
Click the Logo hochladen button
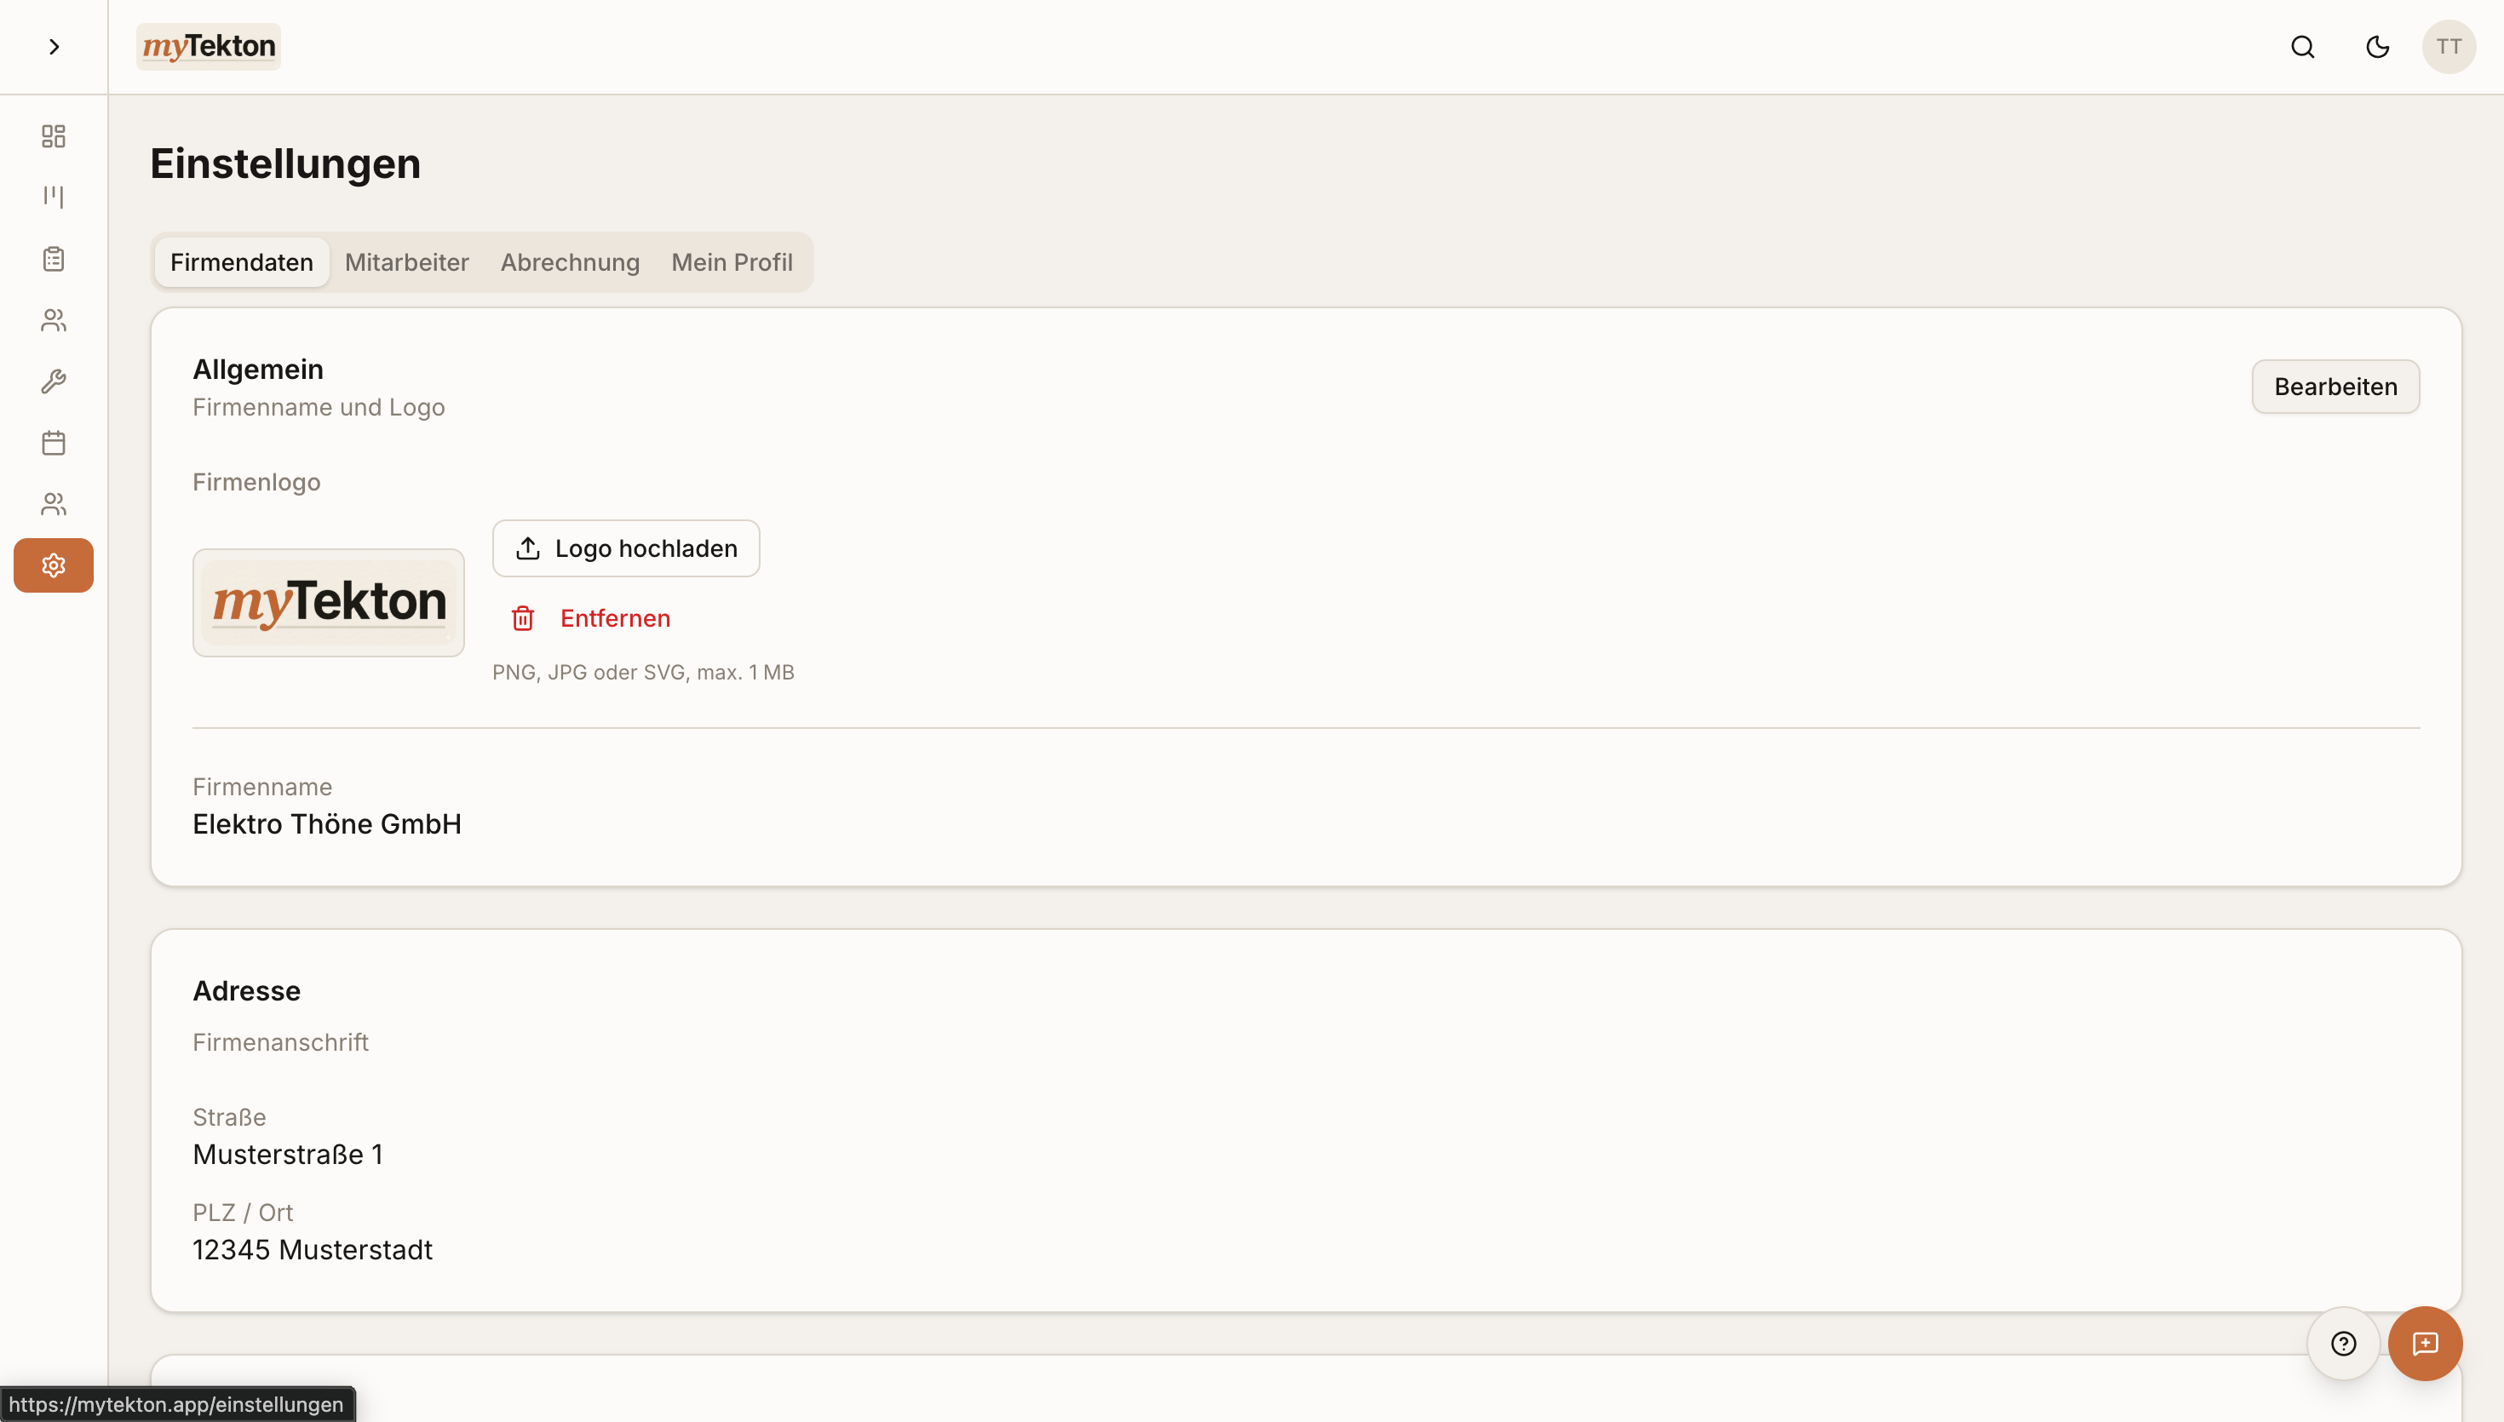pos(626,549)
